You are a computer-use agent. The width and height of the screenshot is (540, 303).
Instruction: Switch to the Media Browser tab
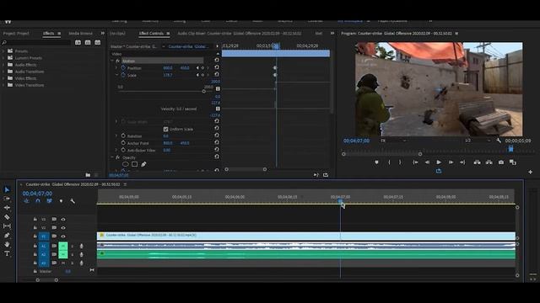click(80, 34)
